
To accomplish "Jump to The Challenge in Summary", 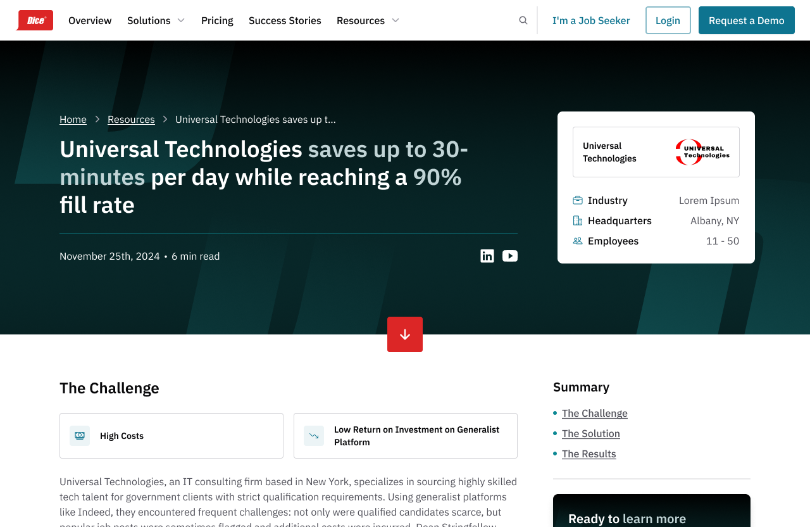I will tap(595, 413).
